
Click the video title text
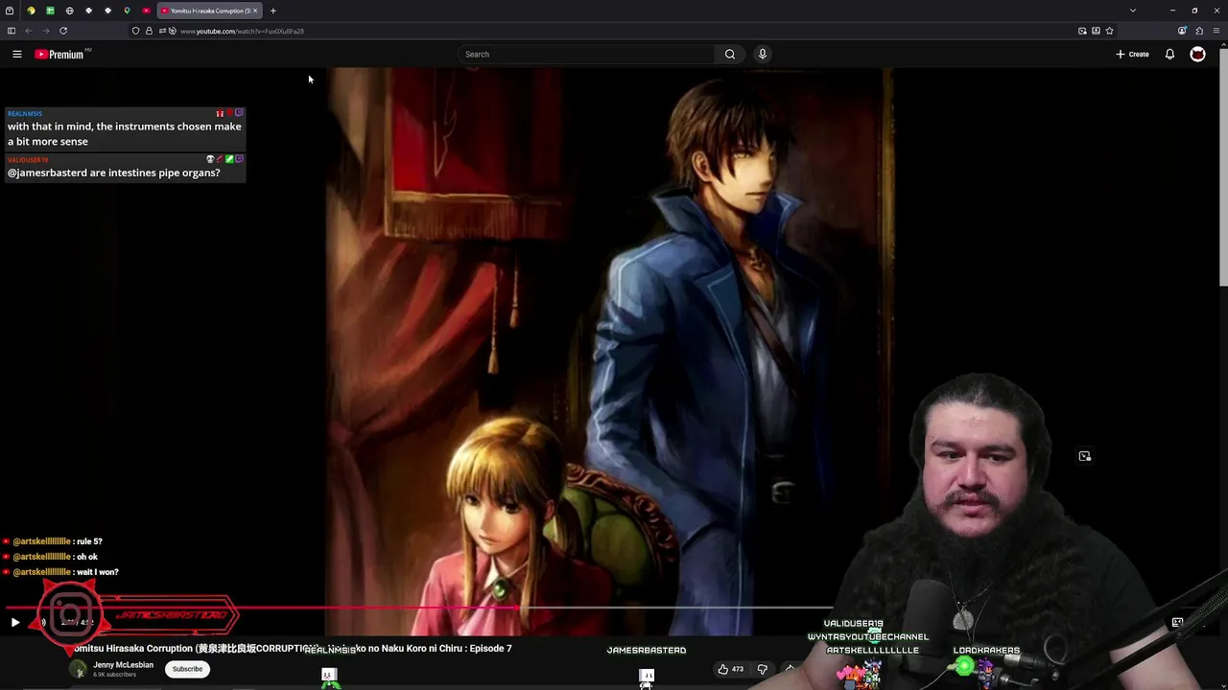pyautogui.click(x=293, y=649)
